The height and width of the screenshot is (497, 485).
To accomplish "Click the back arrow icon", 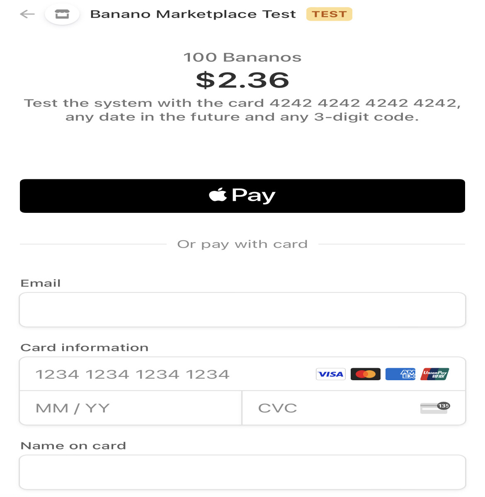I will (x=27, y=14).
